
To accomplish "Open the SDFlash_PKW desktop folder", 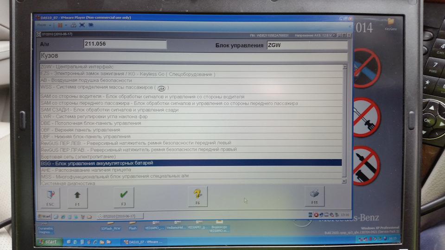I will coord(111,226).
